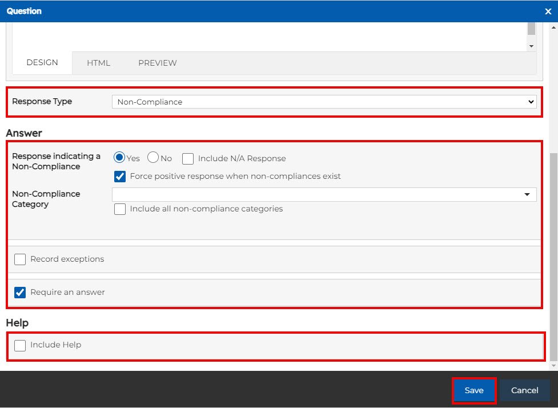Select the Yes radio button
This screenshot has width=558, height=408.
pyautogui.click(x=120, y=158)
